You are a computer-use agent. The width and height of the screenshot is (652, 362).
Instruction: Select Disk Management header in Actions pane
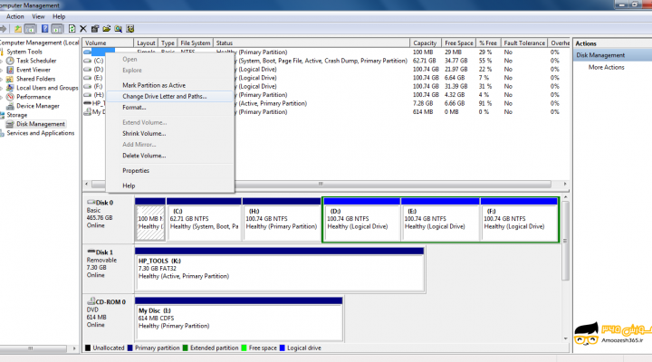point(612,55)
